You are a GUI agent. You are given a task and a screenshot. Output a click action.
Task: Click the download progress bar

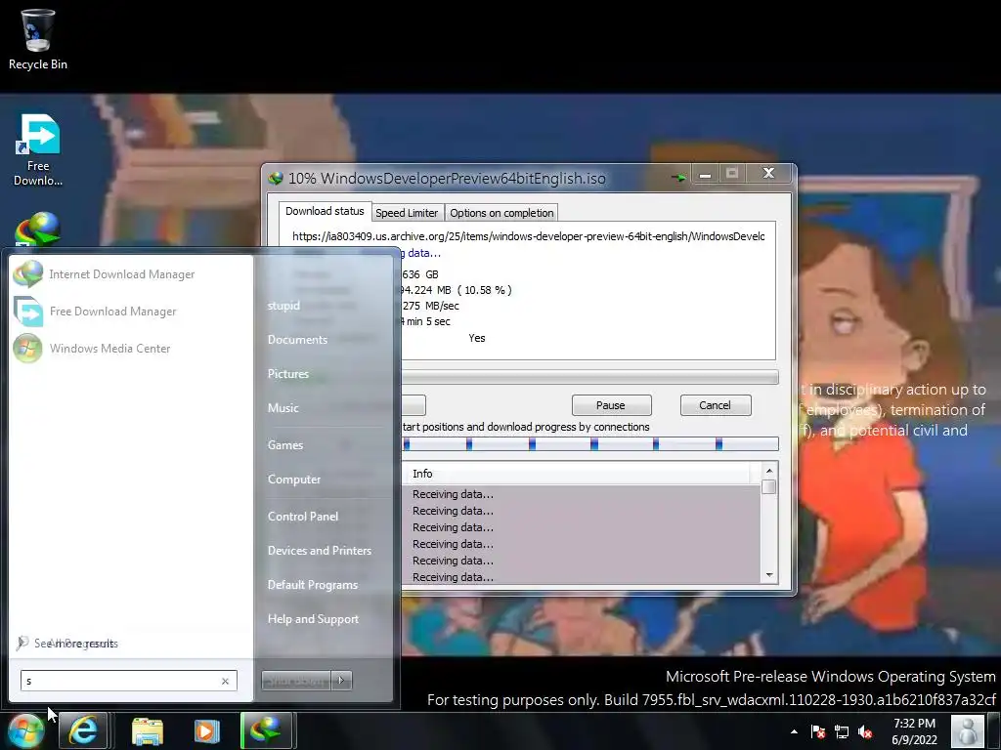click(x=589, y=377)
